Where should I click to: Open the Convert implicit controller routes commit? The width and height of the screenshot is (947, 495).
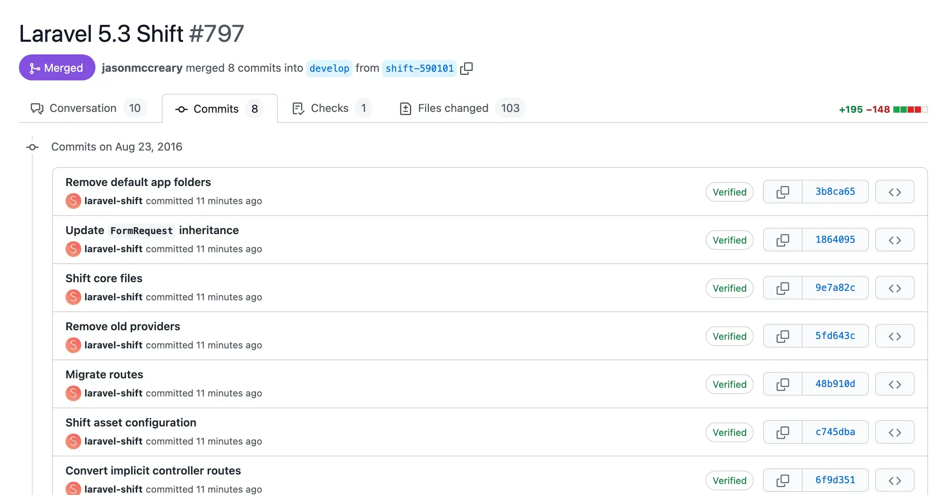pos(153,471)
